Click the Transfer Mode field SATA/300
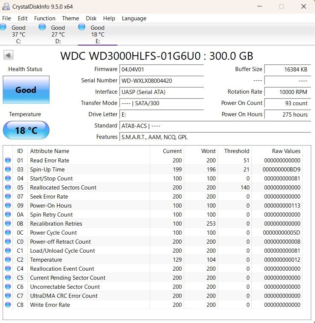Viewport: 315px width, 323px height. tap(161, 103)
